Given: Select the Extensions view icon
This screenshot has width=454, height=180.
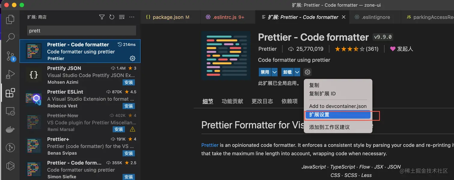Looking at the screenshot, I should [x=10, y=93].
